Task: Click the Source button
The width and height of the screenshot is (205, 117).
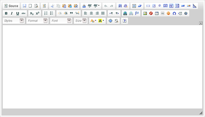Action: [11, 6]
